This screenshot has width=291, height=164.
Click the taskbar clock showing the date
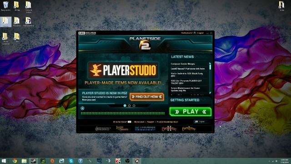click(284, 161)
